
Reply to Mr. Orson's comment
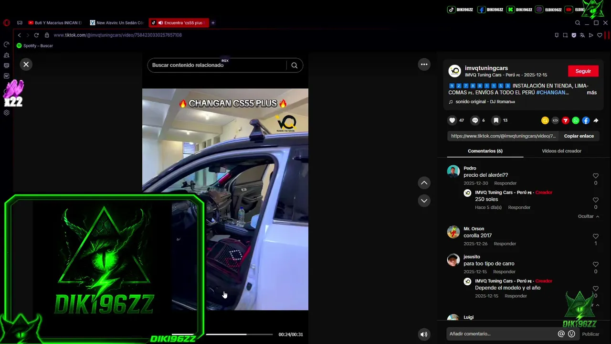pos(505,244)
